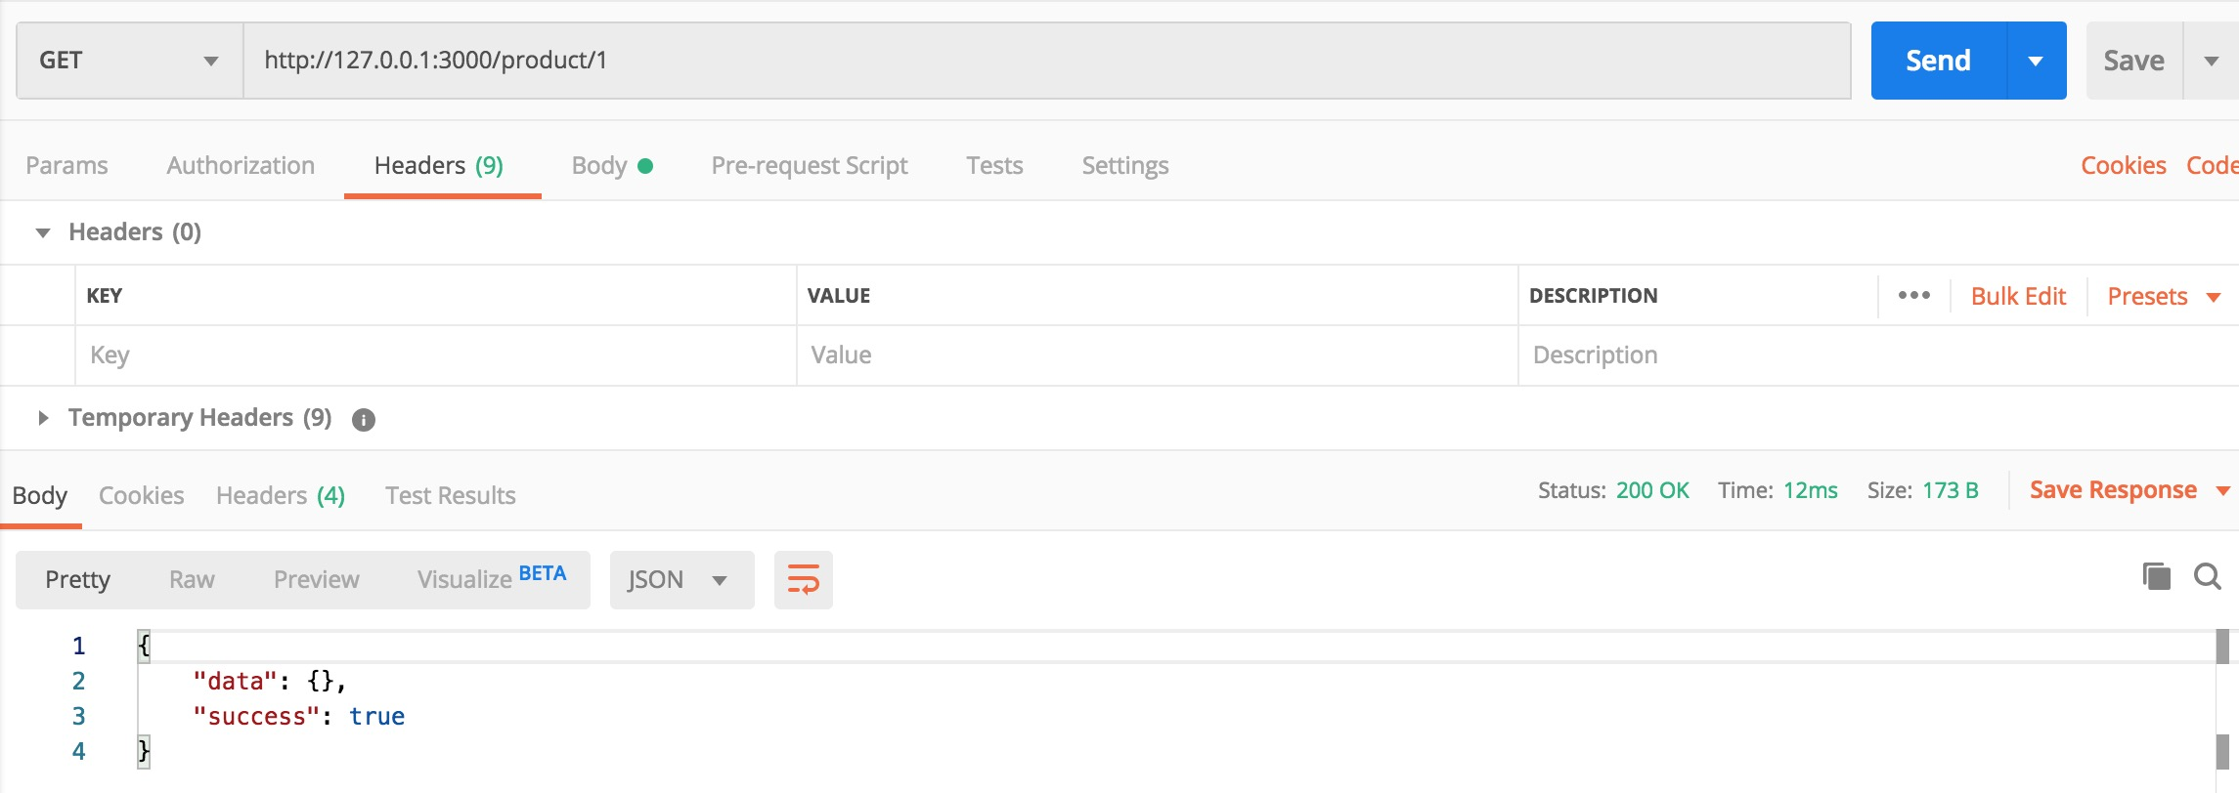Select the Raw response view

coord(192,580)
